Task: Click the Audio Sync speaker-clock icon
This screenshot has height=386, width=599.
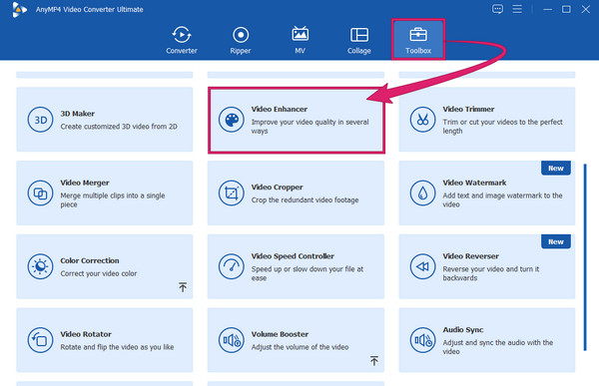Action: tap(422, 340)
